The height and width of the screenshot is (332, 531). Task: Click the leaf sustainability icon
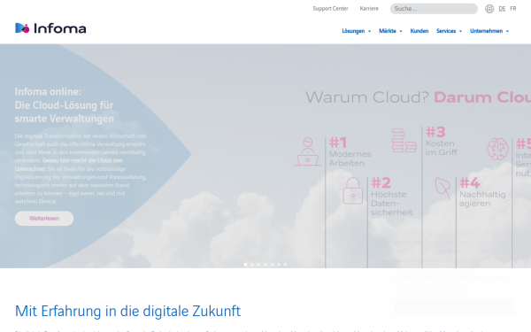pos(443,188)
